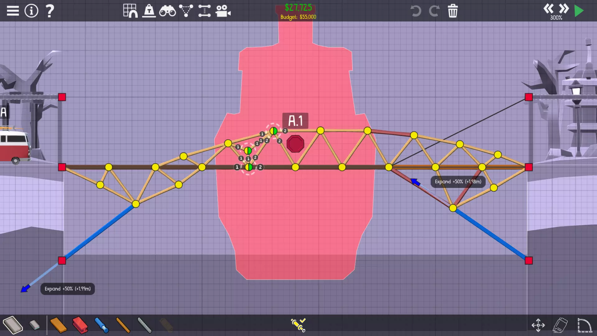Select the split joint tool icon

pos(204,11)
